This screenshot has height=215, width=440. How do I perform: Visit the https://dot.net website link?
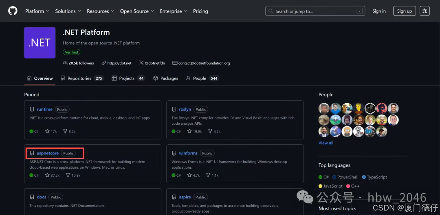point(117,63)
